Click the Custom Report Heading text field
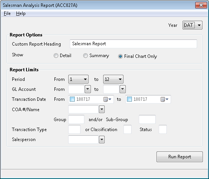 (133, 44)
